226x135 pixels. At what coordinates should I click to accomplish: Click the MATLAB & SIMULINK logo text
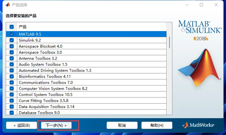(200, 27)
